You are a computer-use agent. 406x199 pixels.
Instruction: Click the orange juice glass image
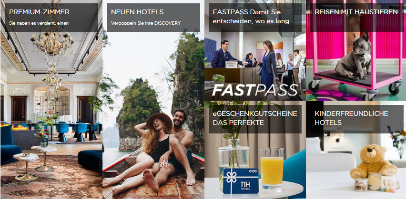[x=272, y=169]
